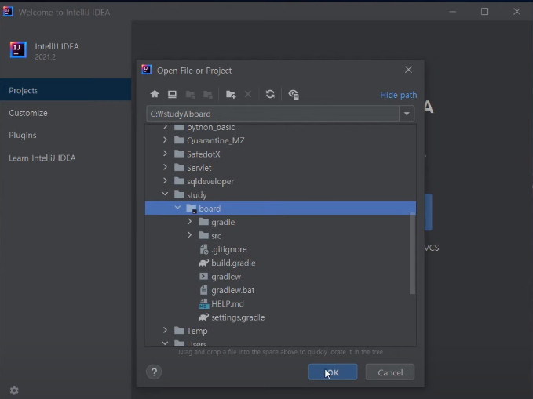Click gradlew script file icon
The image size is (533, 399).
coord(203,277)
